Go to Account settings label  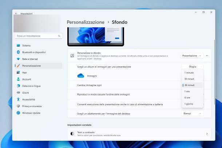(27, 79)
